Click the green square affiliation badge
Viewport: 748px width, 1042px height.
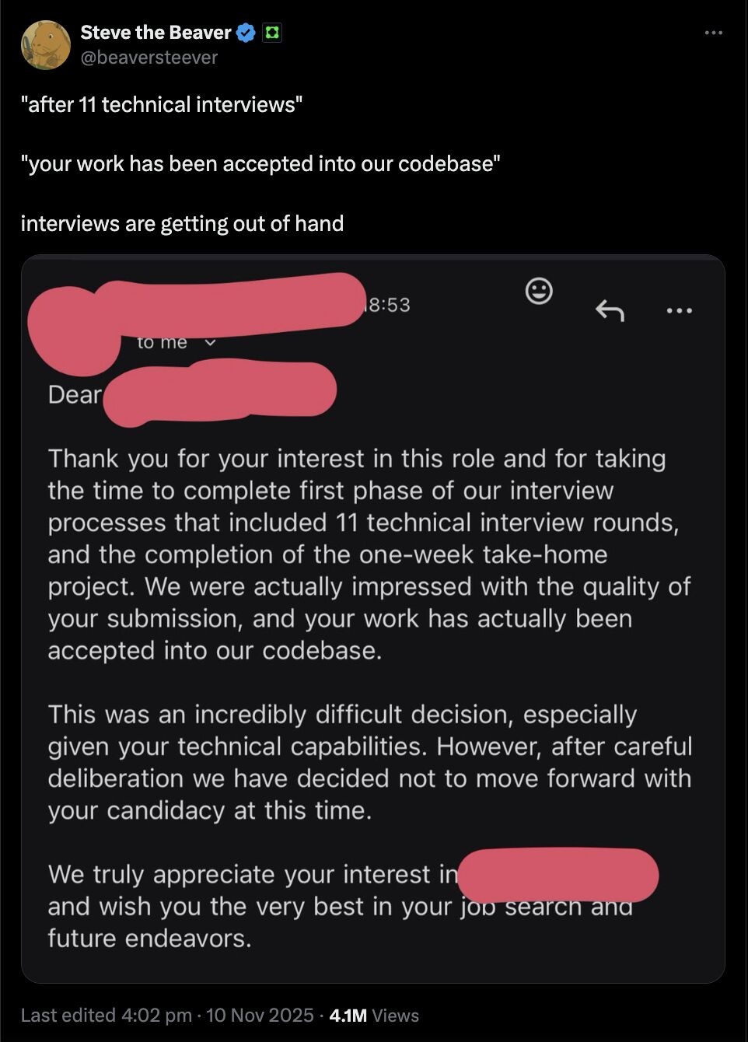pyautogui.click(x=271, y=33)
